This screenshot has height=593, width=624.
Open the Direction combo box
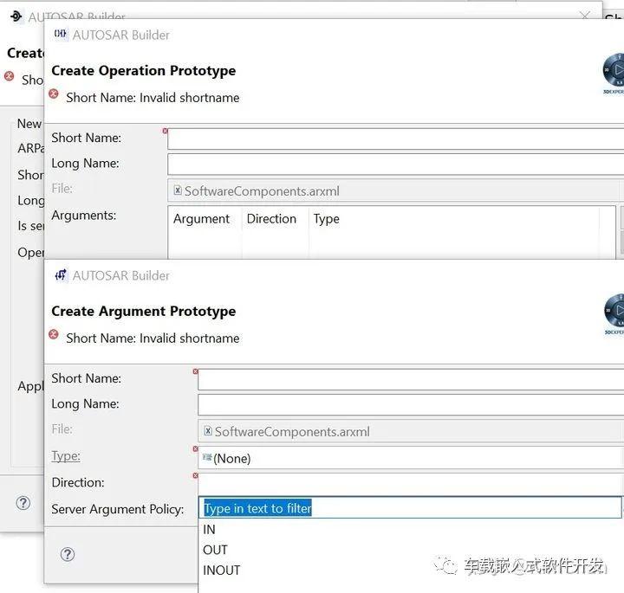(410, 483)
